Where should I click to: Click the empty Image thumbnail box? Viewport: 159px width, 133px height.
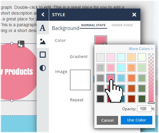(x=80, y=80)
